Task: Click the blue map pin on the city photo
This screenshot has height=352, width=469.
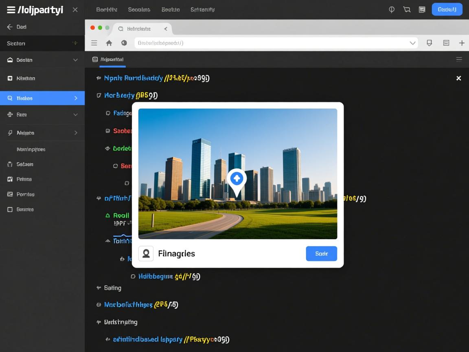Action: tap(237, 180)
